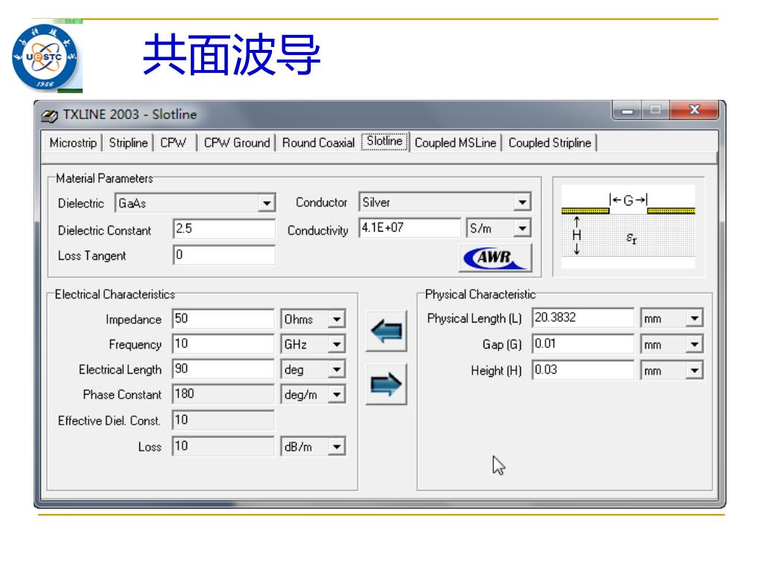The image size is (763, 572).
Task: Click the Electrical Length value field
Action: pyautogui.click(x=224, y=369)
